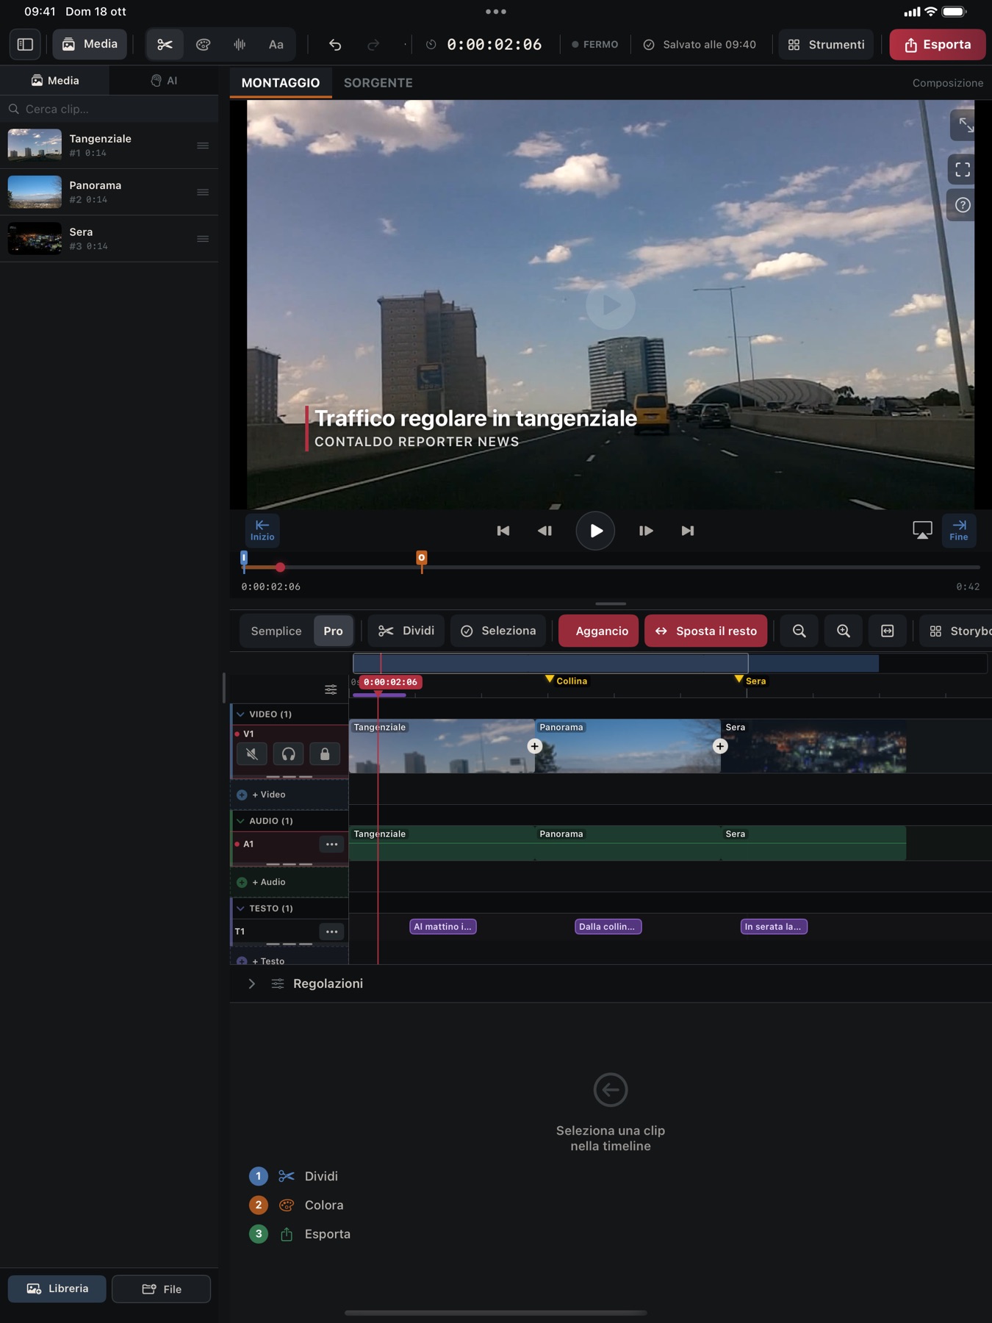The height and width of the screenshot is (1323, 992).
Task: Collapse the AUDIO (1) group
Action: tap(240, 821)
